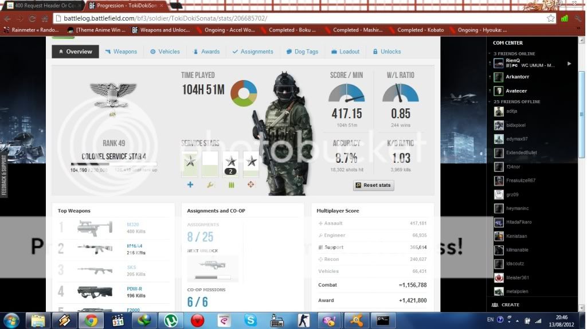Expand RienQ's arrow in Com Center
The image size is (587, 329).
569,64
